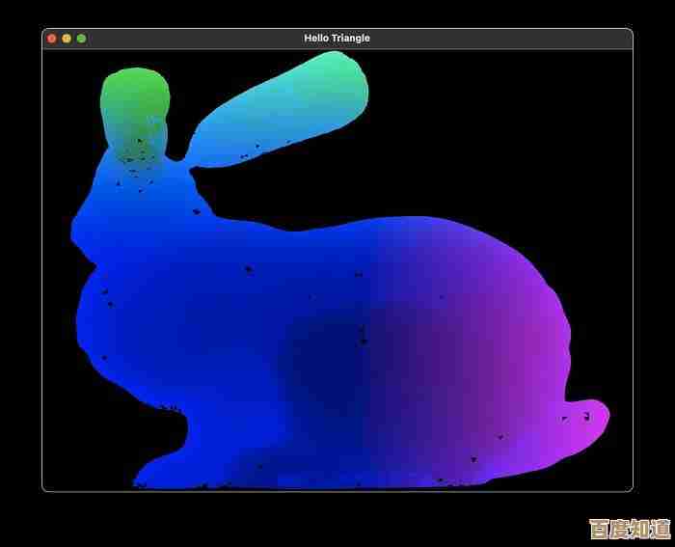675x547 pixels.
Task: Click empty title bar right of the title
Action: pyautogui.click(x=501, y=39)
